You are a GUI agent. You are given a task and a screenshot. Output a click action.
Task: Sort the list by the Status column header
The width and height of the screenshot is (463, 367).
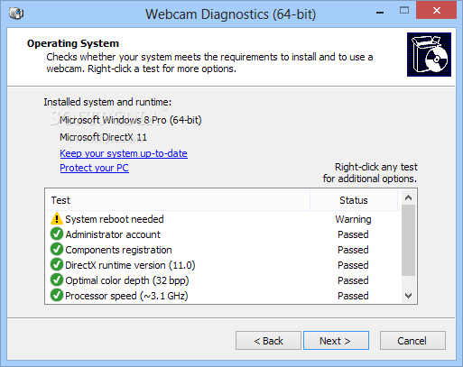click(354, 200)
